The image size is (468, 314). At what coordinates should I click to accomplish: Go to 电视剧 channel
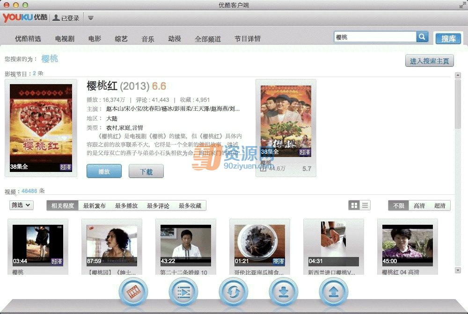65,39
